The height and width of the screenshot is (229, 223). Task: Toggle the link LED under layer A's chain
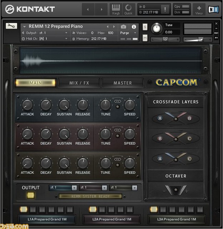(x=118, y=107)
